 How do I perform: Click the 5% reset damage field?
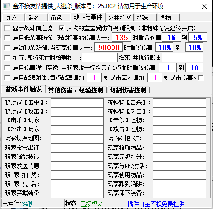pos(198,38)
